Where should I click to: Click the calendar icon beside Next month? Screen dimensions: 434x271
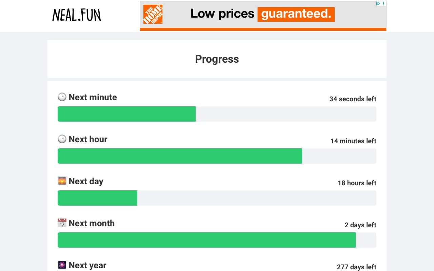point(62,223)
